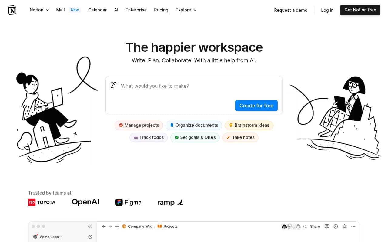Image resolution: width=388 pixels, height=242 pixels.
Task: Open the Calendar nav item
Action: pos(97,10)
